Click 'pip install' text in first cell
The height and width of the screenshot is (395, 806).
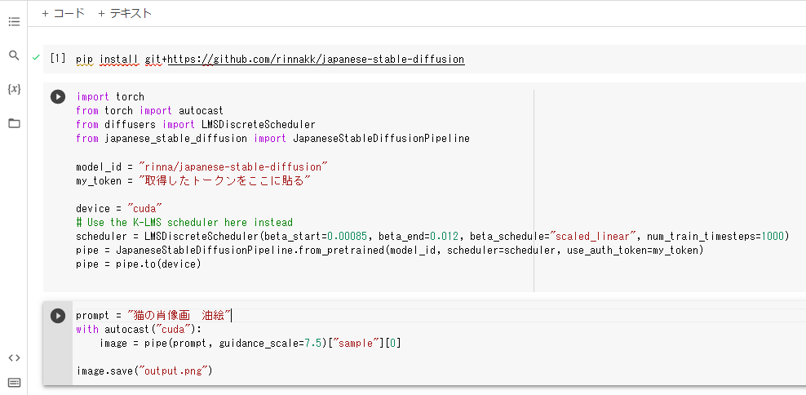point(108,59)
